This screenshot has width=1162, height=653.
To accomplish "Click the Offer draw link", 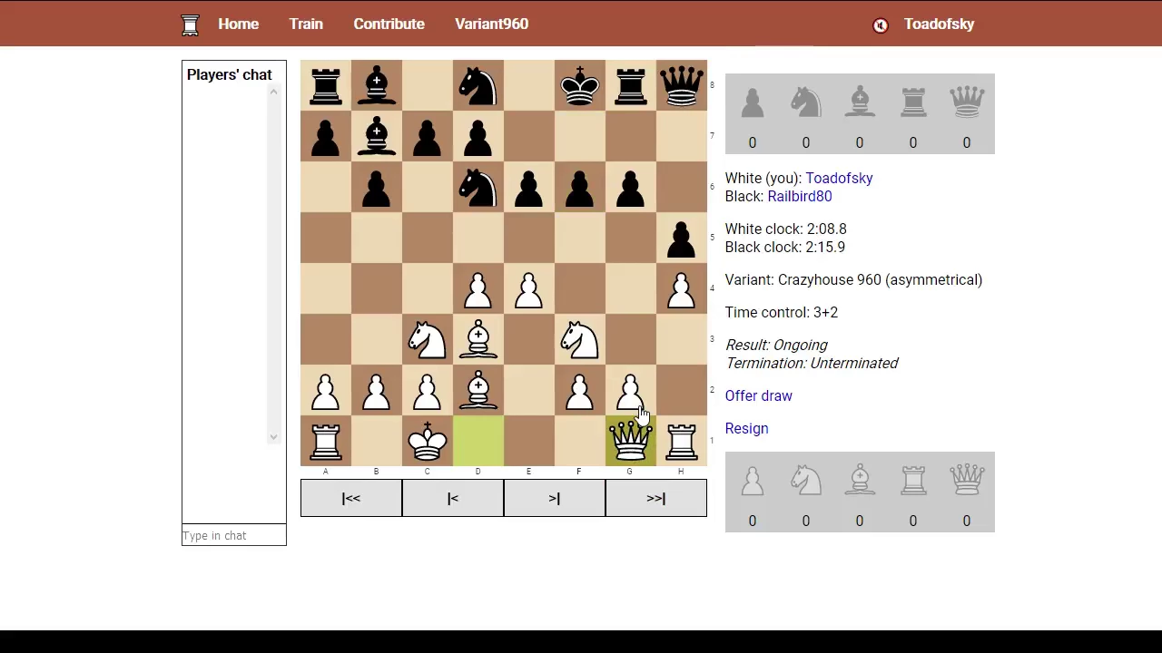I will tap(758, 396).
